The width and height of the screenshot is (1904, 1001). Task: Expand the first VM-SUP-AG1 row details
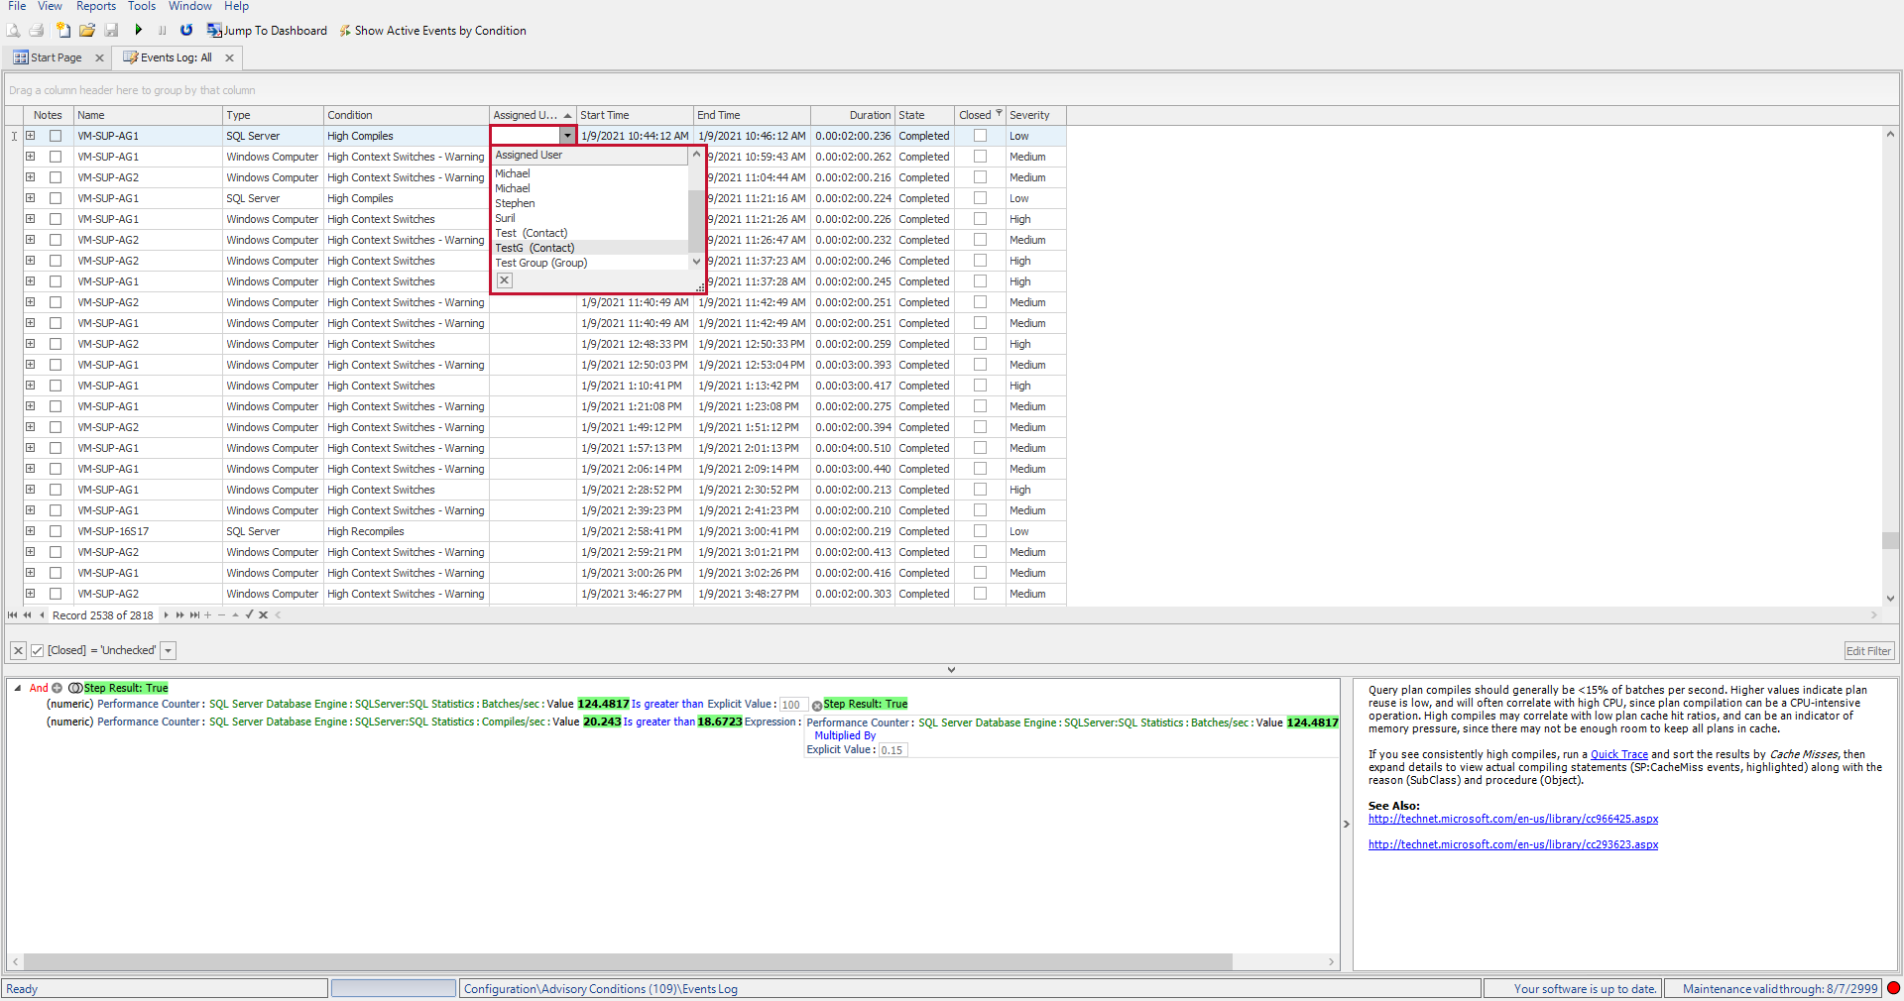[30, 136]
